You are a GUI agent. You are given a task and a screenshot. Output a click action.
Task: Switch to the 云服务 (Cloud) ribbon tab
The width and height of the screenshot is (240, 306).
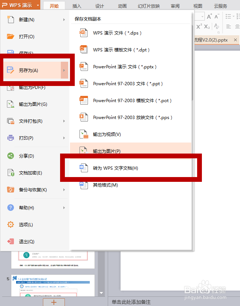point(221,6)
